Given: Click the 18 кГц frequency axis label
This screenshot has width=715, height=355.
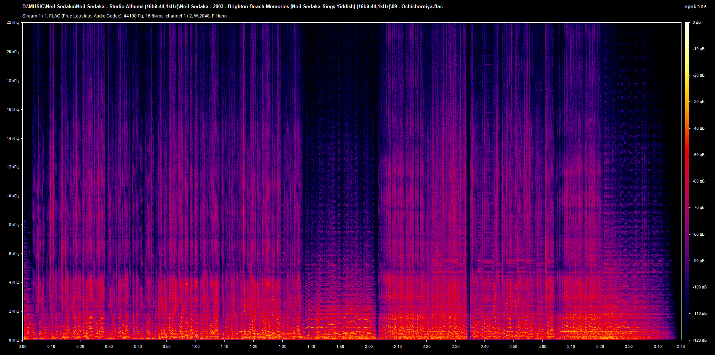Looking at the screenshot, I should pos(13,81).
